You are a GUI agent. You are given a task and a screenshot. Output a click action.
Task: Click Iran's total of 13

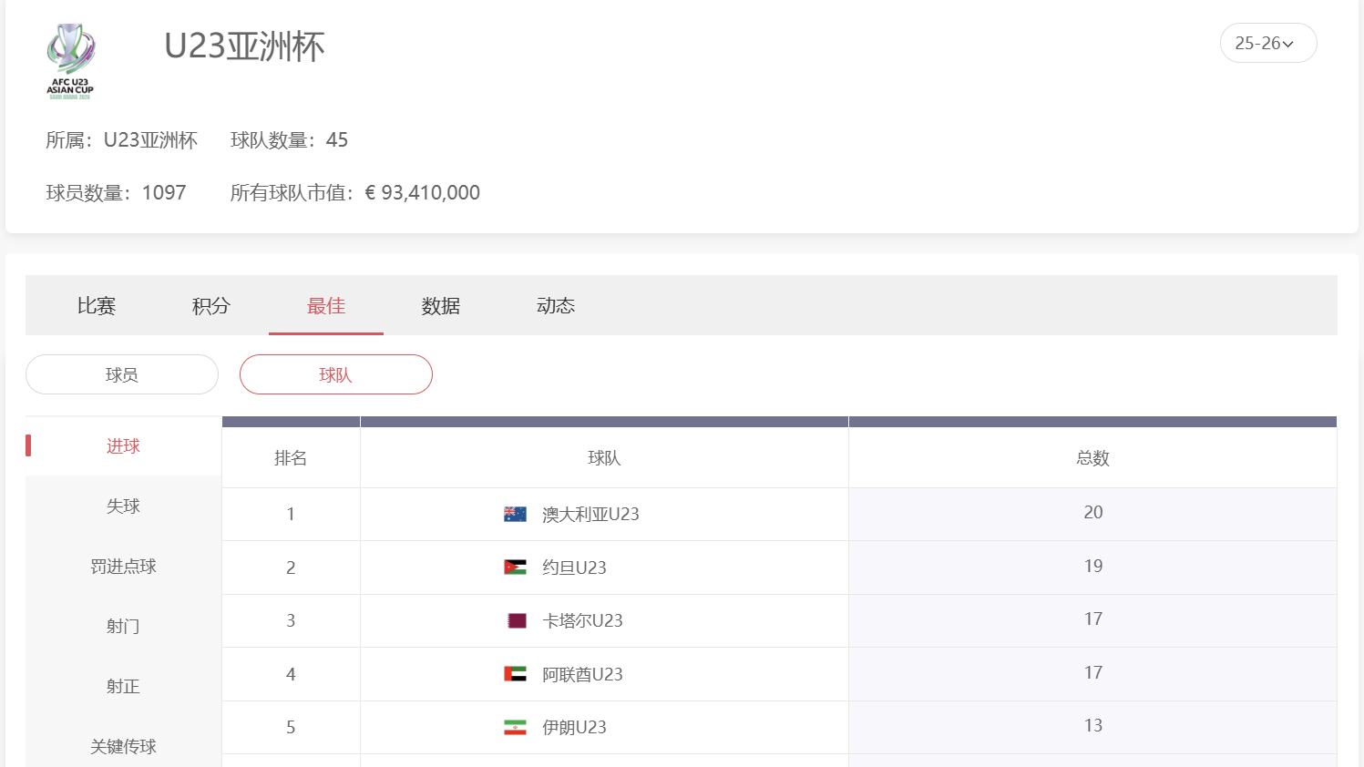pyautogui.click(x=1093, y=725)
